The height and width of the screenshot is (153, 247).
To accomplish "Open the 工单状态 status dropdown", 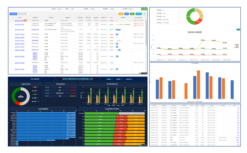I will tap(60, 9).
